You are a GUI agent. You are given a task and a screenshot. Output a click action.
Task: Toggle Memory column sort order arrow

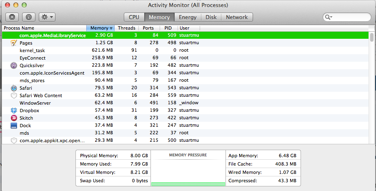[111, 28]
